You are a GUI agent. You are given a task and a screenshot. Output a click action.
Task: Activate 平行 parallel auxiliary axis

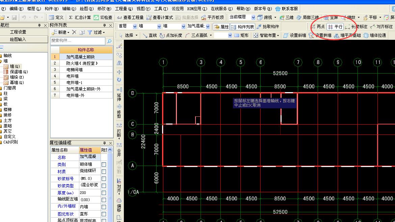335,26
